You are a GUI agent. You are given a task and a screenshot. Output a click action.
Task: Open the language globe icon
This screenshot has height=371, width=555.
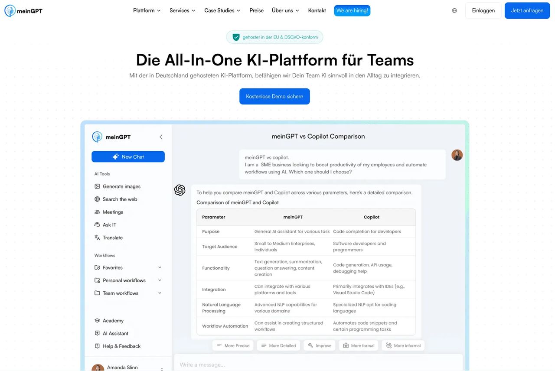tap(454, 11)
